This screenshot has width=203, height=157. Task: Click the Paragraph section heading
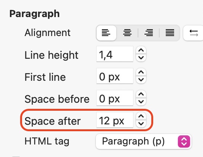[35, 14]
